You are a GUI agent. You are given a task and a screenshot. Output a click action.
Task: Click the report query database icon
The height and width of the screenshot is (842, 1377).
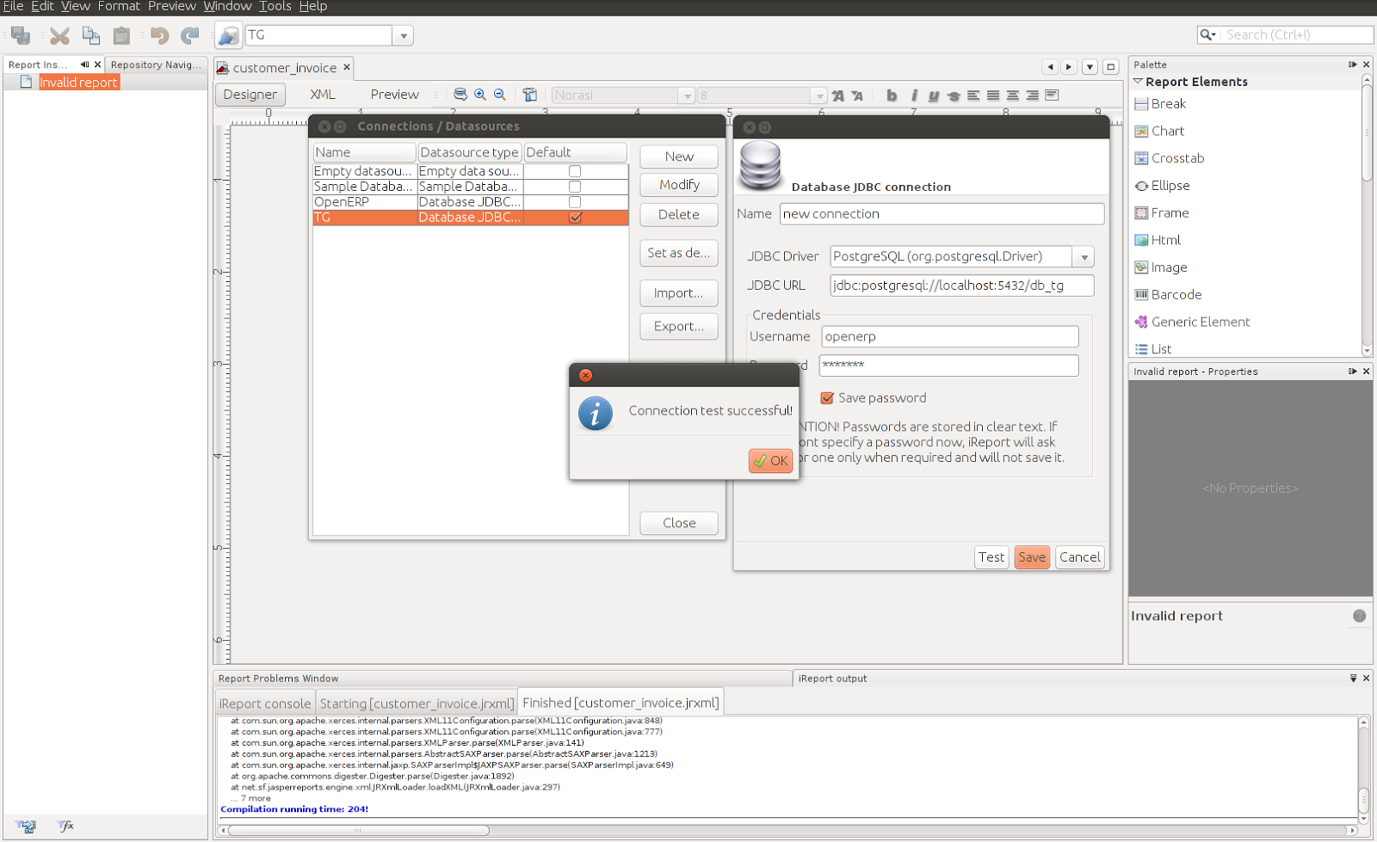[x=460, y=95]
